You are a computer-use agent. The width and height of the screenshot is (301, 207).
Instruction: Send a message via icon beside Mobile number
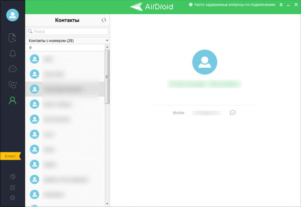tap(232, 113)
